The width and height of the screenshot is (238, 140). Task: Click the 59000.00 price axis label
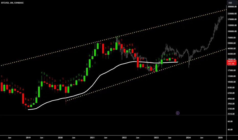pos(232,43)
